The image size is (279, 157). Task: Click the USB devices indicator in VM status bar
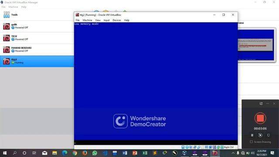[199, 147]
